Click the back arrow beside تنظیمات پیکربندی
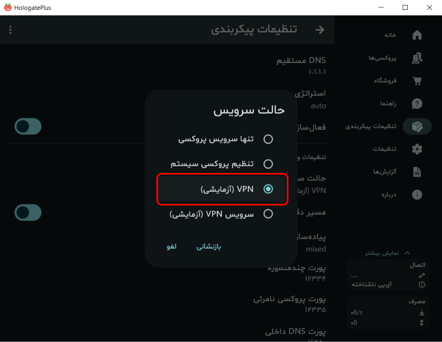 pyautogui.click(x=319, y=30)
